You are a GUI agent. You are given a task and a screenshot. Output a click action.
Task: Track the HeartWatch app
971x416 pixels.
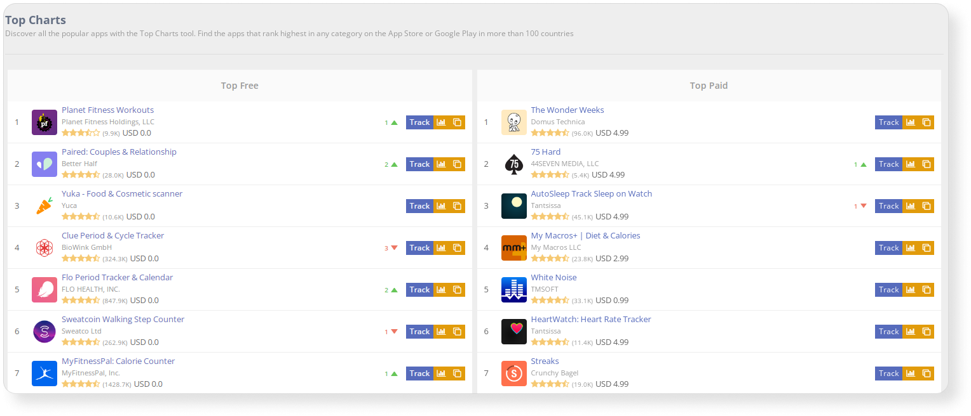coord(888,332)
